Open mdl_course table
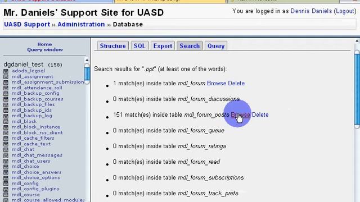 [x=26, y=195]
